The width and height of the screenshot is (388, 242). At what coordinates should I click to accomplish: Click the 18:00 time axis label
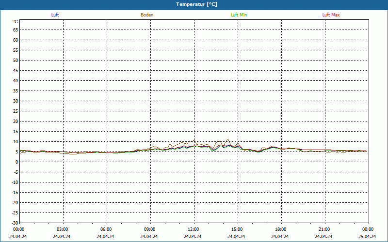click(280, 229)
